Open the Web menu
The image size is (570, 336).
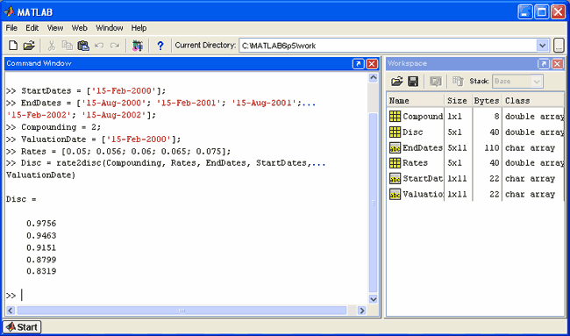[x=79, y=28]
